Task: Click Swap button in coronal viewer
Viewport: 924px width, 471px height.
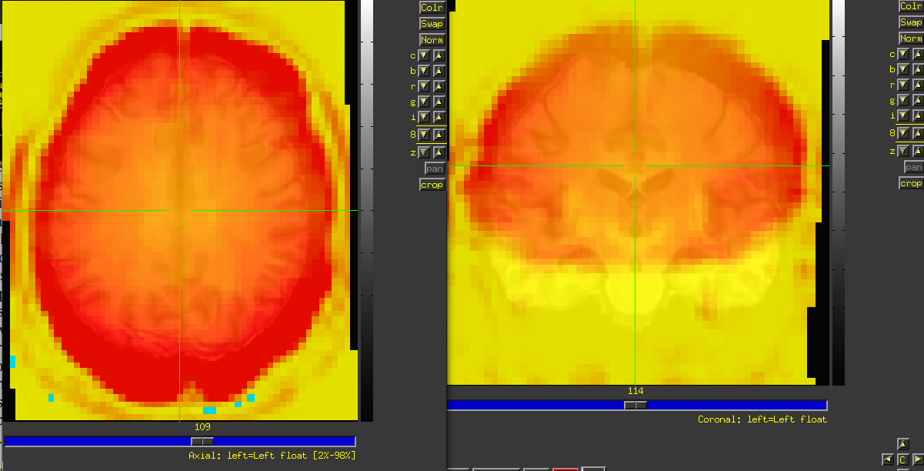Action: coord(911,22)
